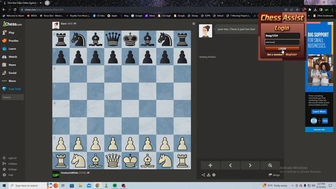Go to next move arrow

tap(250, 165)
